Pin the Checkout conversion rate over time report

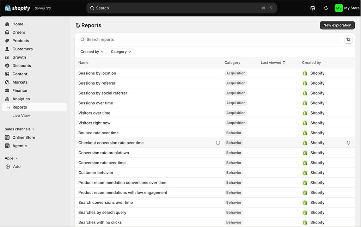coord(348,143)
